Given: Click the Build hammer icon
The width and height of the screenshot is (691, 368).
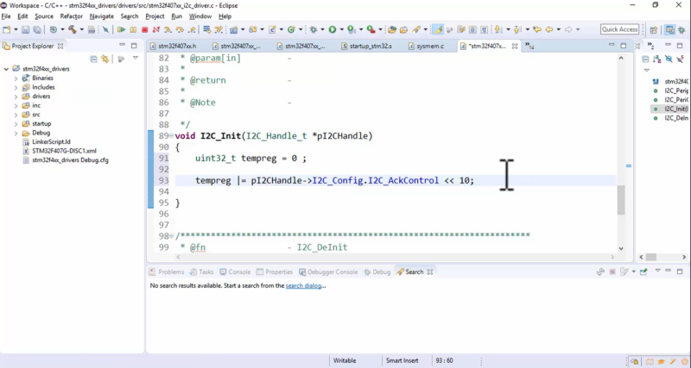Looking at the screenshot, I should [x=73, y=29].
